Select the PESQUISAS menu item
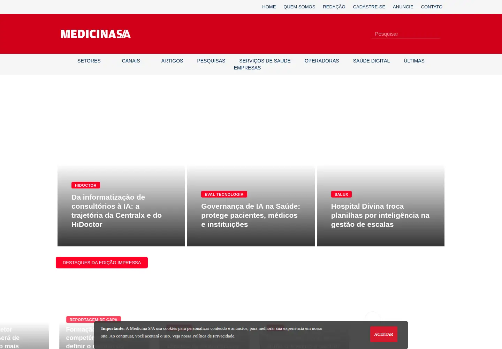Image resolution: width=502 pixels, height=349 pixels. click(211, 61)
